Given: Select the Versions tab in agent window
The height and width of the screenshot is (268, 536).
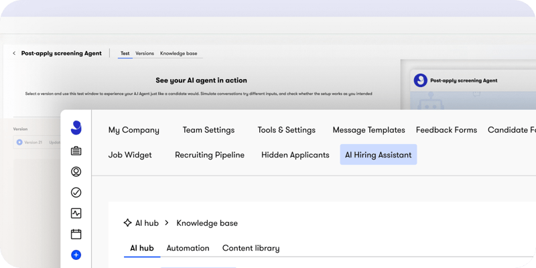Looking at the screenshot, I should click(145, 54).
